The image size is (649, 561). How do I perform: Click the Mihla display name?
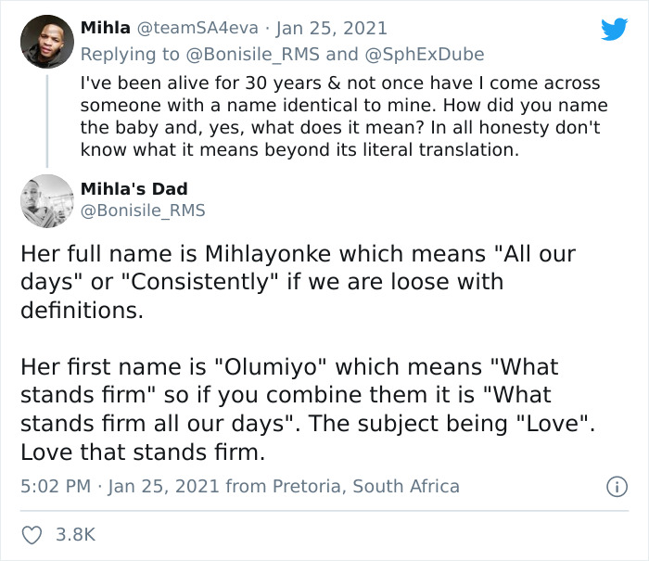[x=106, y=28]
